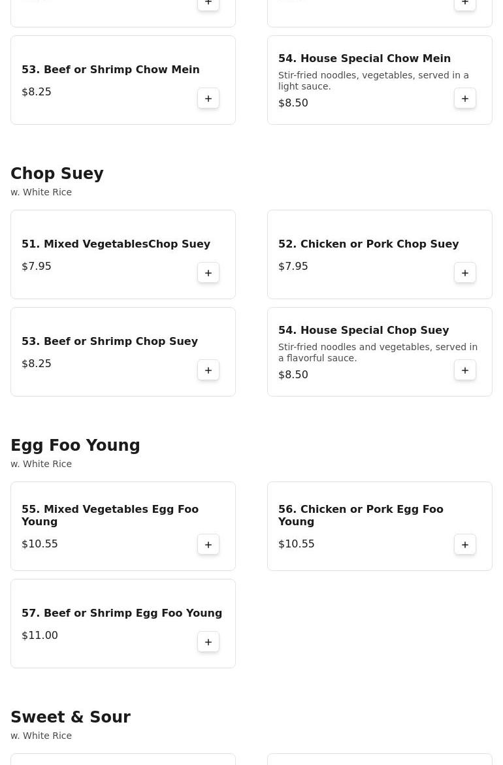503x765 pixels.
Task: Add Beef or Shrimp Chow Mein to cart
Action: (x=208, y=99)
